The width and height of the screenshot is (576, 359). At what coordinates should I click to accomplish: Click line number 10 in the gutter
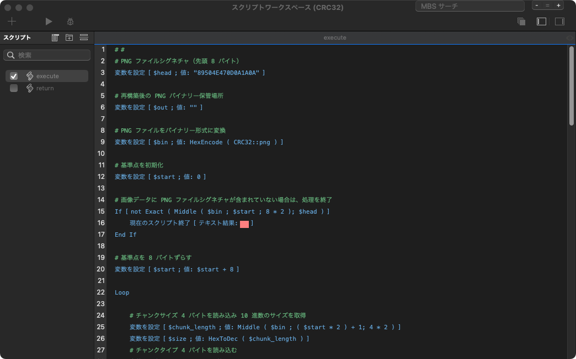(x=101, y=153)
